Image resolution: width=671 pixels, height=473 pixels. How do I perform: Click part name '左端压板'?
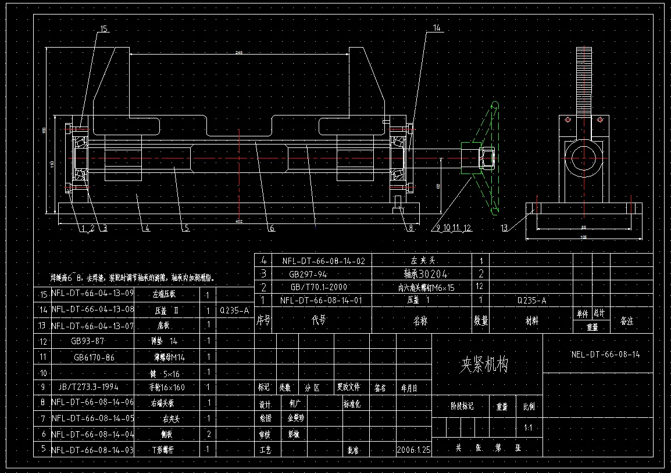coord(164,294)
